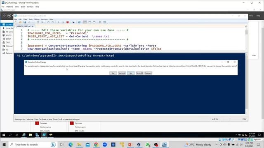Click the Open folder icon in ISE toolbar
This screenshot has height=148, width=264.
click(20, 22)
